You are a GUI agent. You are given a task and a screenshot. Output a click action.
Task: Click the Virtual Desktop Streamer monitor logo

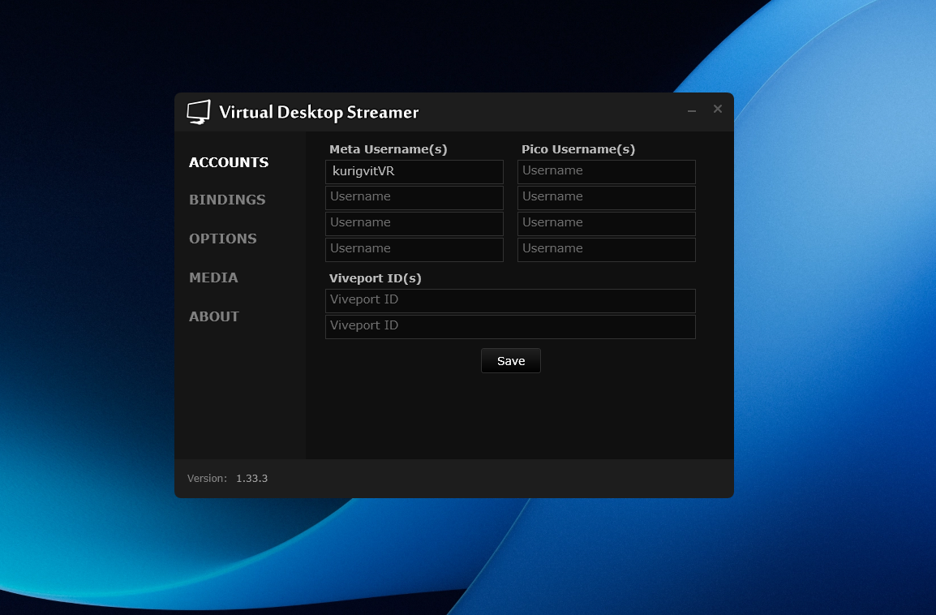(198, 112)
